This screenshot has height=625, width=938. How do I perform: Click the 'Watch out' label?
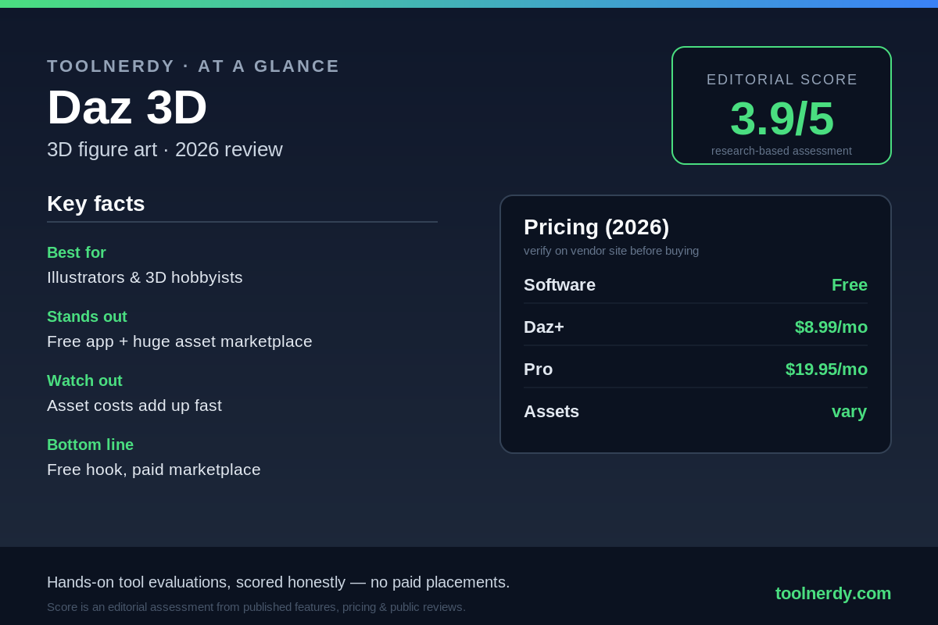point(84,380)
